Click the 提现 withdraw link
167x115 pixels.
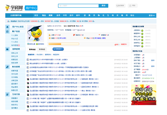click(104, 38)
